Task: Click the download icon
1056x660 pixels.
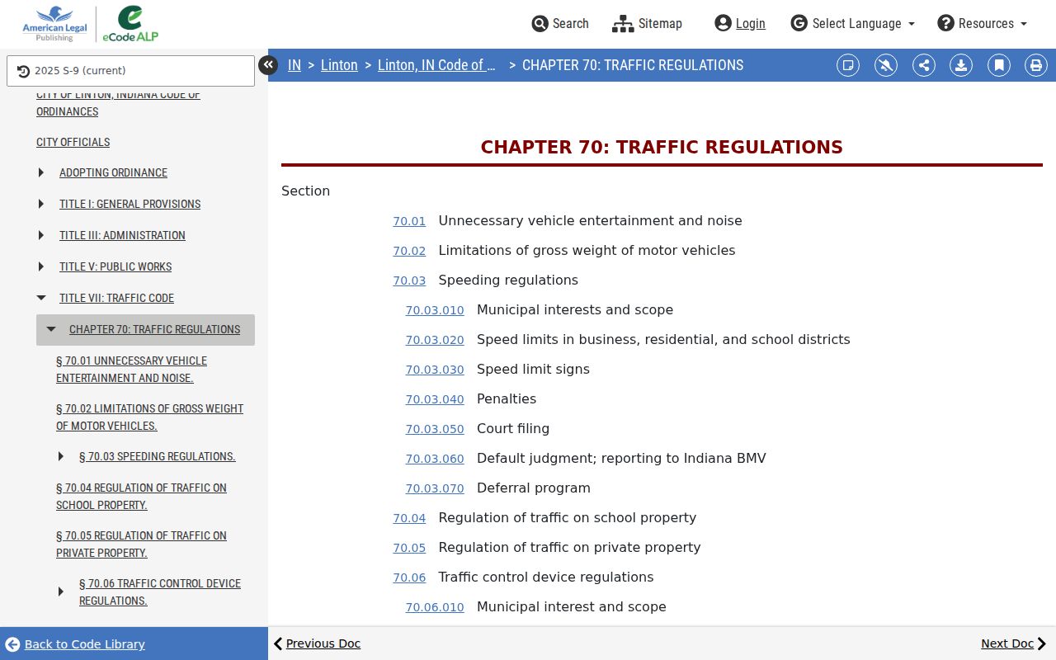Action: (x=961, y=65)
